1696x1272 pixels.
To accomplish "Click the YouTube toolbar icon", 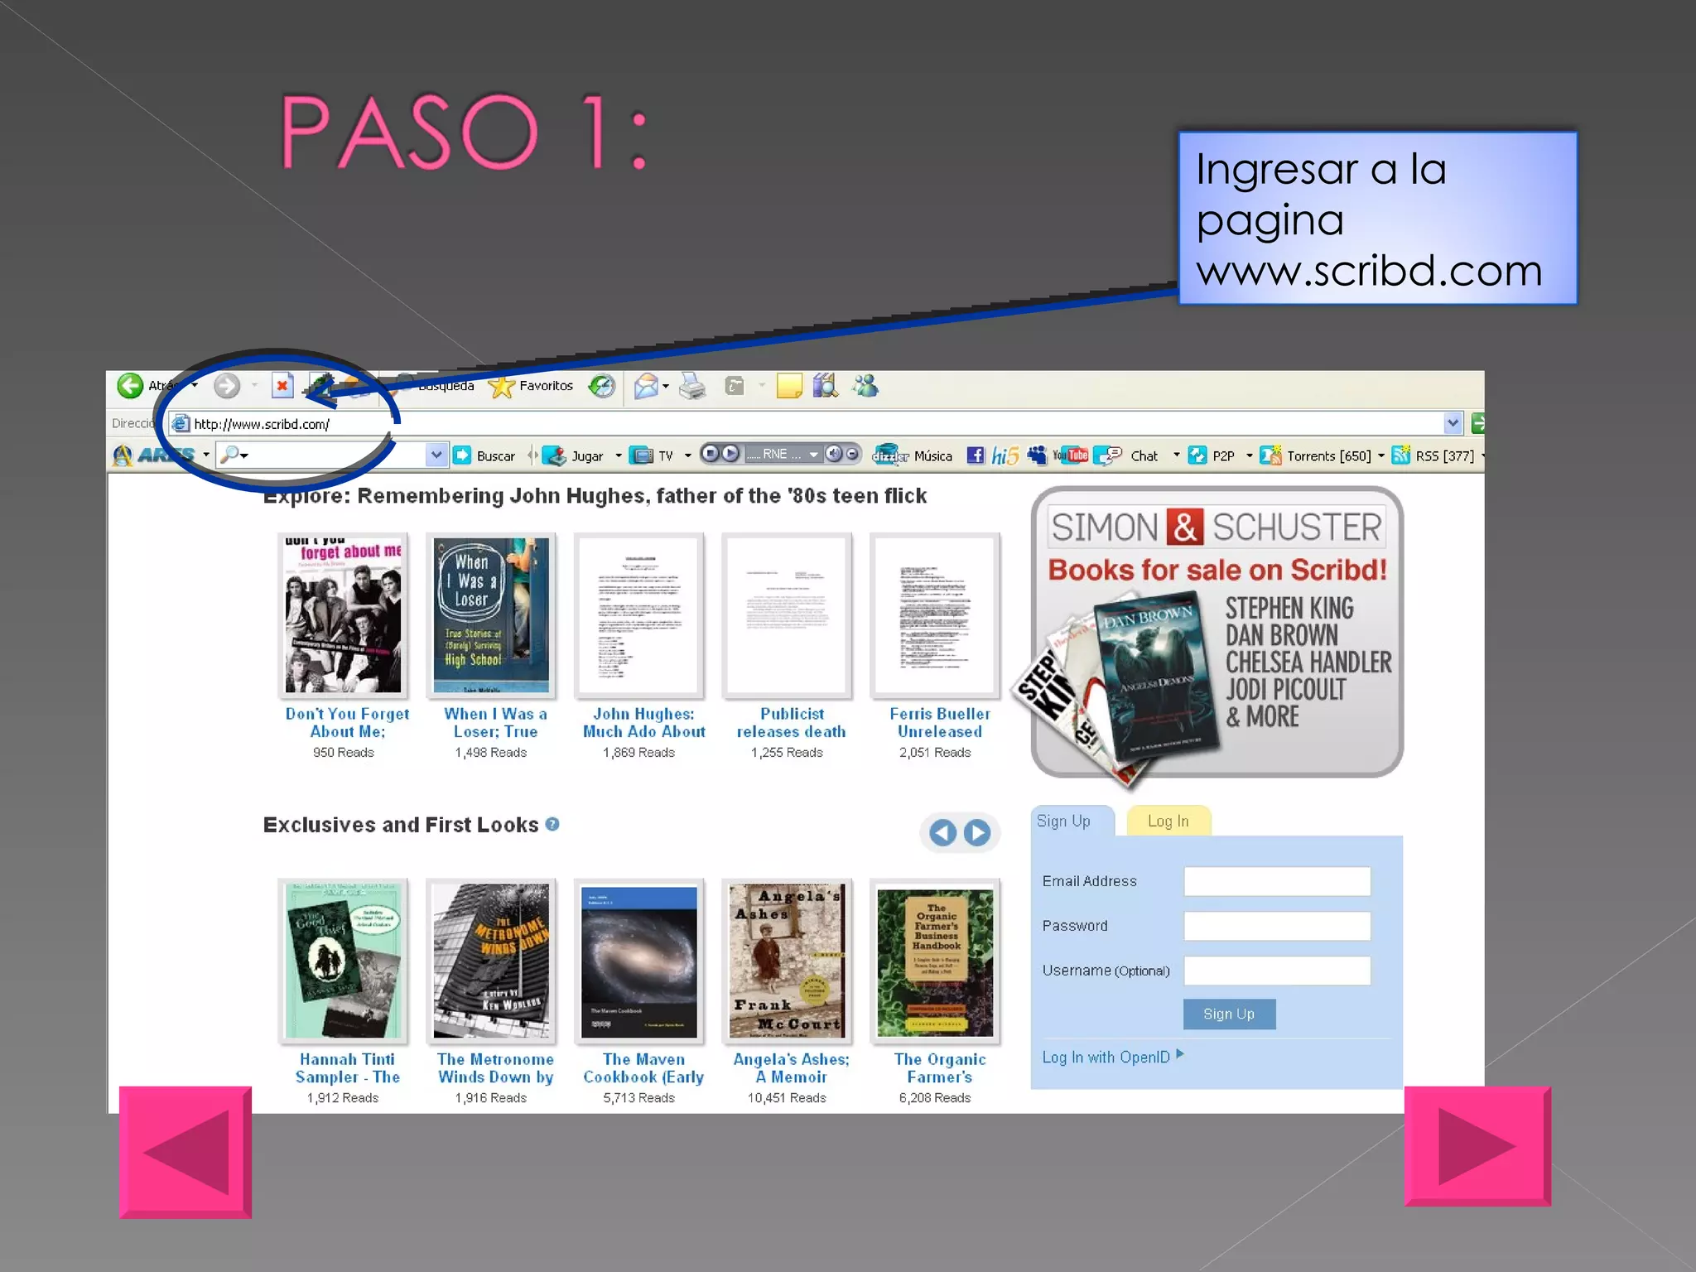I will (x=1071, y=455).
